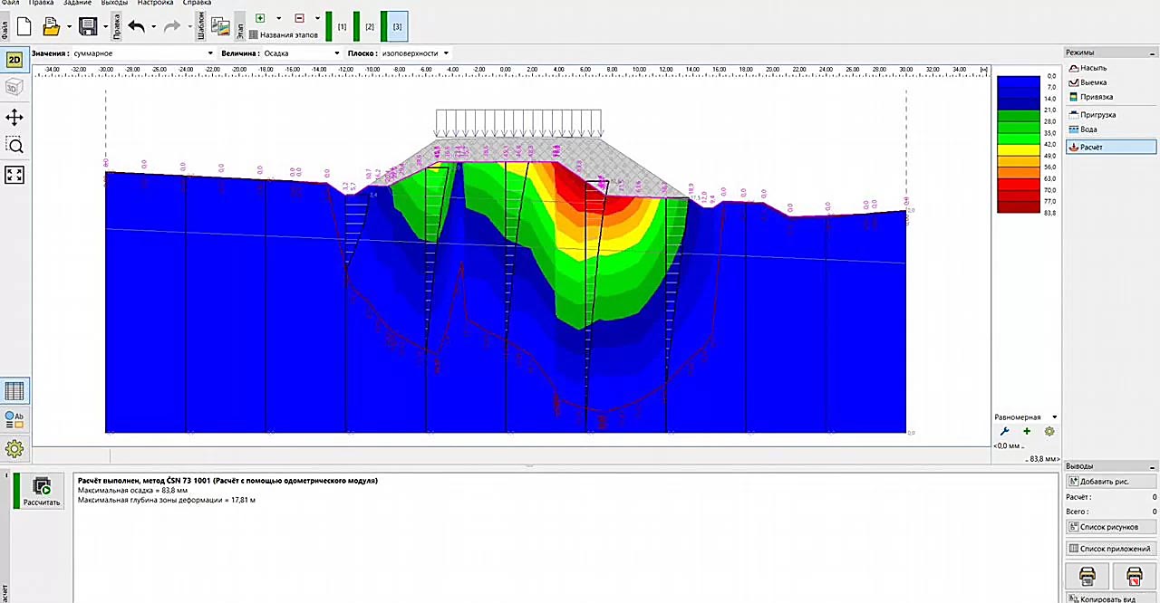The width and height of the screenshot is (1160, 603).
Task: Open the Справка menu
Action: pos(197,4)
